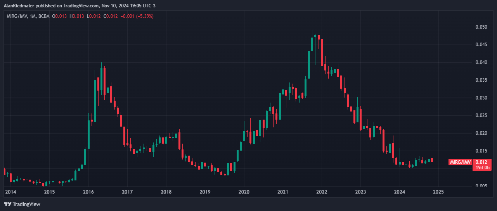
Task: Click the 0.040 price axis label
Action: pos(481,62)
